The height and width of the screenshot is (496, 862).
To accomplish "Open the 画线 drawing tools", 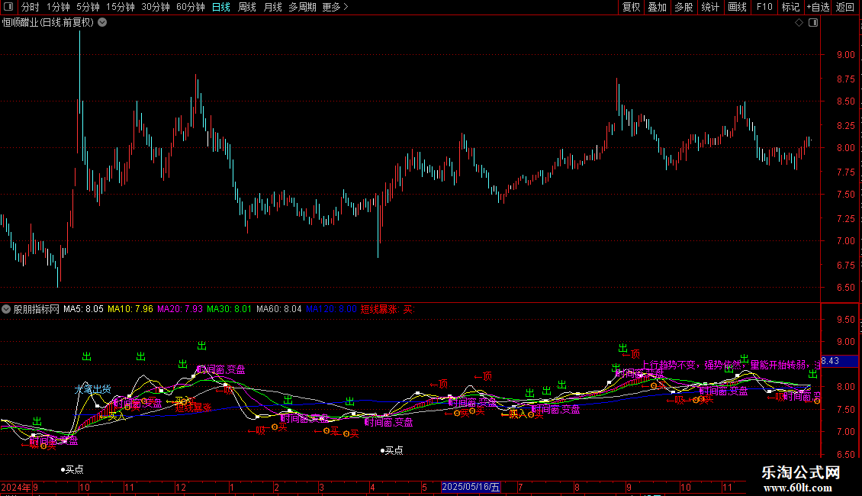I will pyautogui.click(x=737, y=7).
